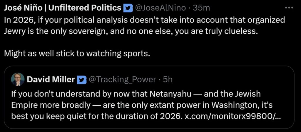
Task: Click the empty area inside quoted post card
Action: pos(235,79)
